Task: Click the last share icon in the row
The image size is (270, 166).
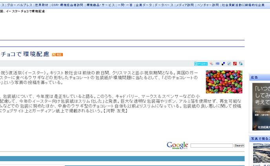Action: click(x=241, y=63)
